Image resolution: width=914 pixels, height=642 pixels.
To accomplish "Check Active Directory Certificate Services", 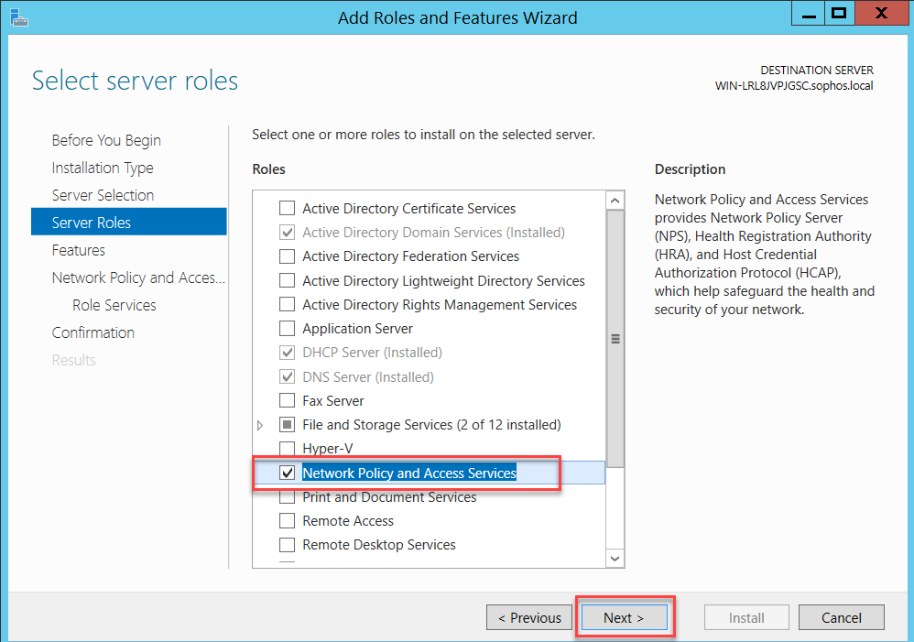I will coord(287,208).
